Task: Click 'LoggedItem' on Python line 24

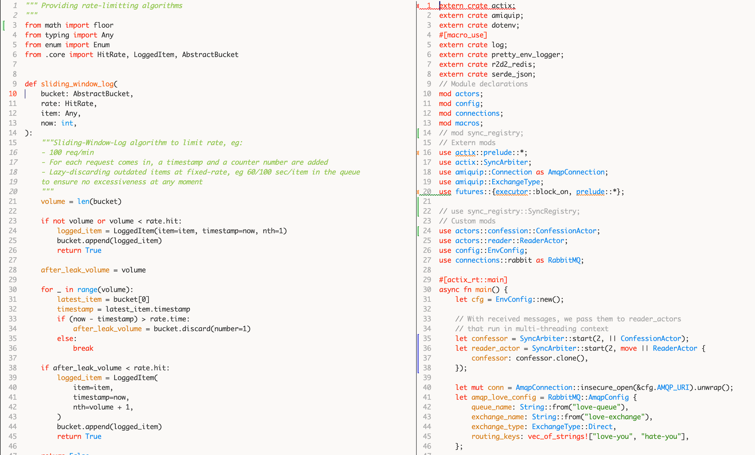Action: [133, 231]
